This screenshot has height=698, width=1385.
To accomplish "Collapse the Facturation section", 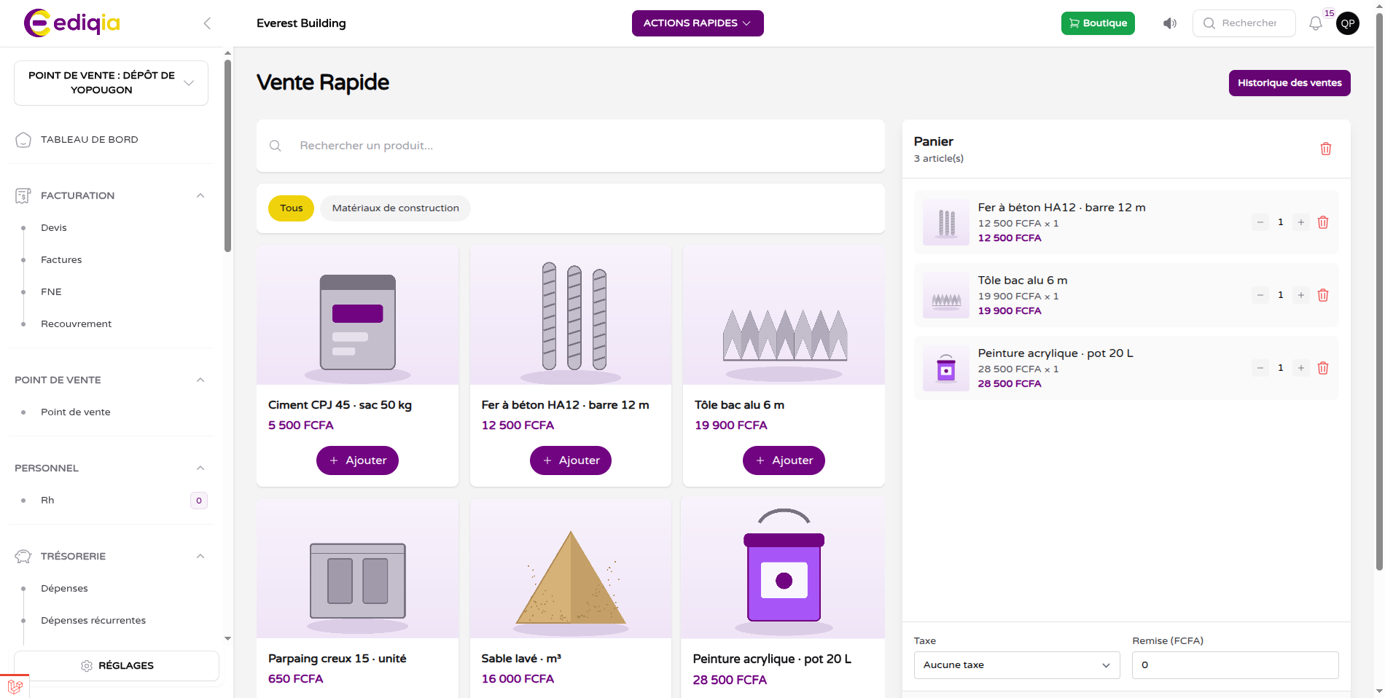I will click(x=200, y=195).
